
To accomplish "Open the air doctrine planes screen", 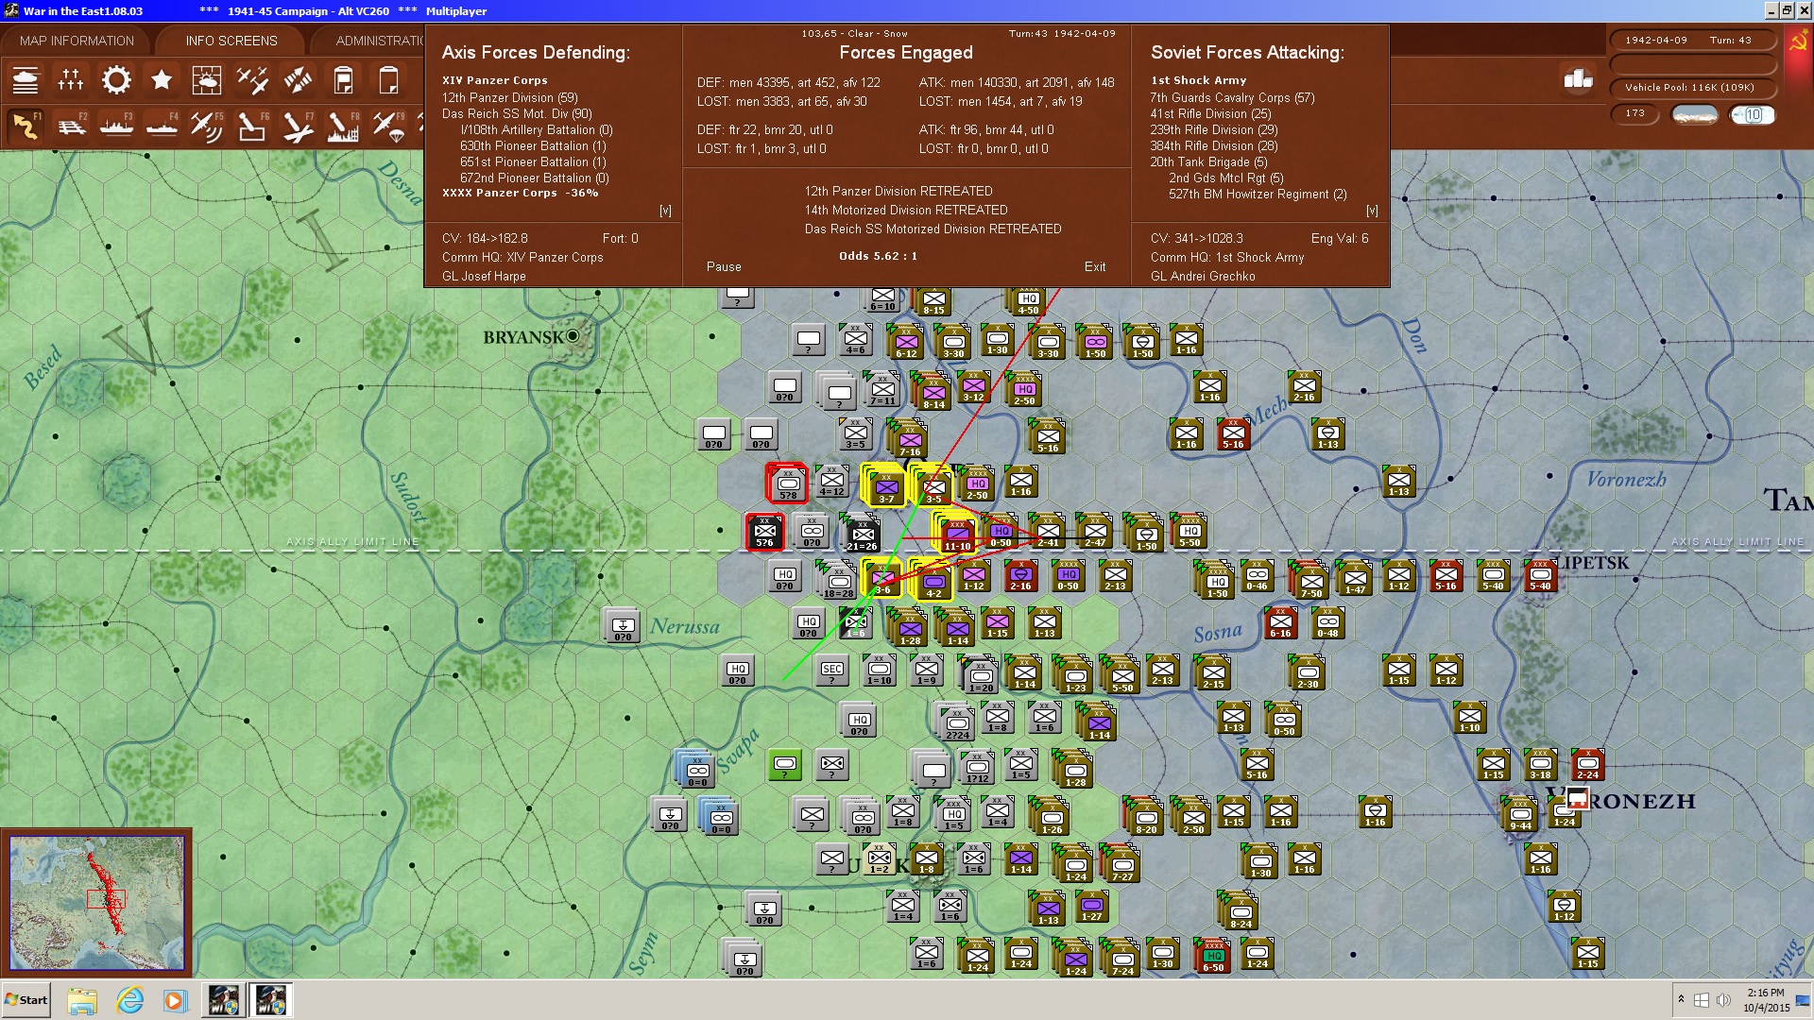I will tap(252, 80).
